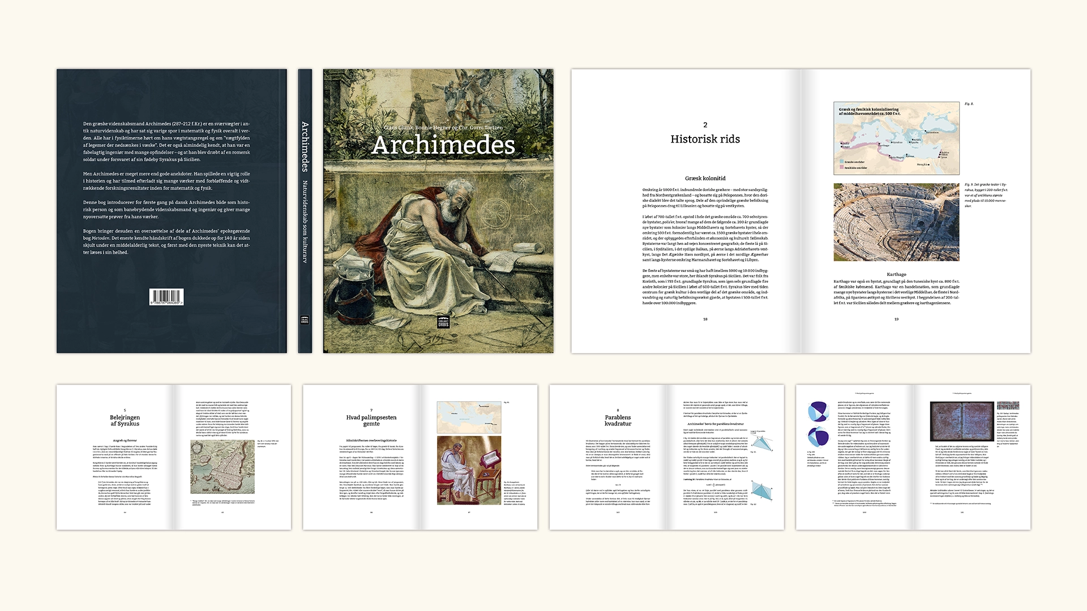Click the palimpsest manuscript photo

point(962,421)
